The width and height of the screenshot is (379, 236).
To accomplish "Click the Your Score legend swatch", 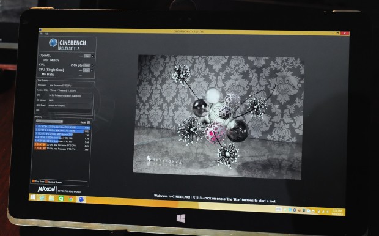I will tap(34, 181).
